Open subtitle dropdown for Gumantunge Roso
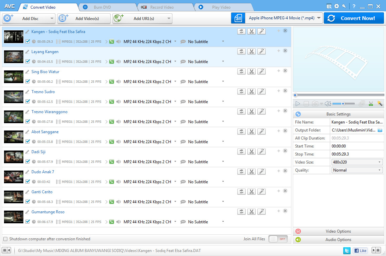Screen dimensions: 386x256 [223, 222]
